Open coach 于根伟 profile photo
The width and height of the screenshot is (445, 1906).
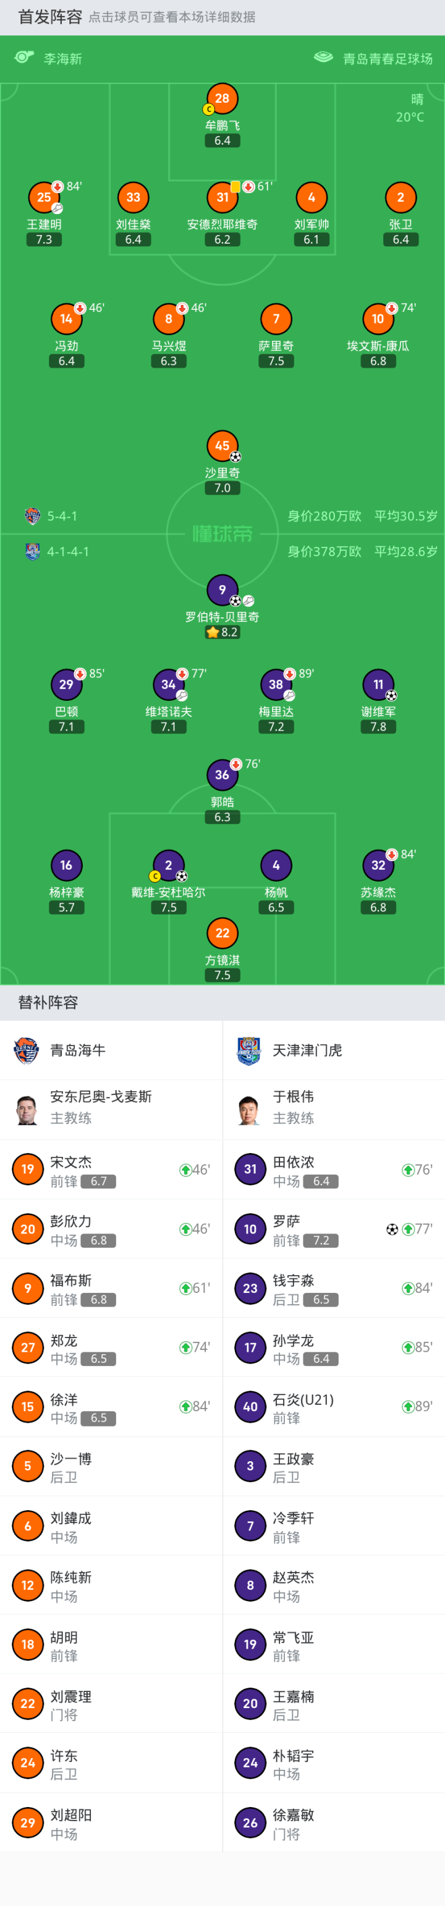tap(249, 1109)
